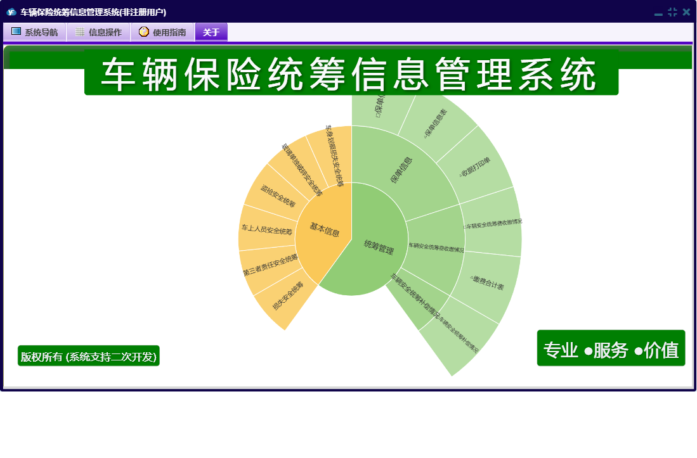Open the 使用指南 tab

pos(163,32)
